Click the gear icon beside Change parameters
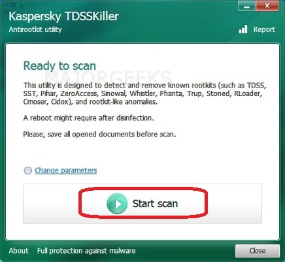The height and width of the screenshot is (262, 285). tap(27, 171)
